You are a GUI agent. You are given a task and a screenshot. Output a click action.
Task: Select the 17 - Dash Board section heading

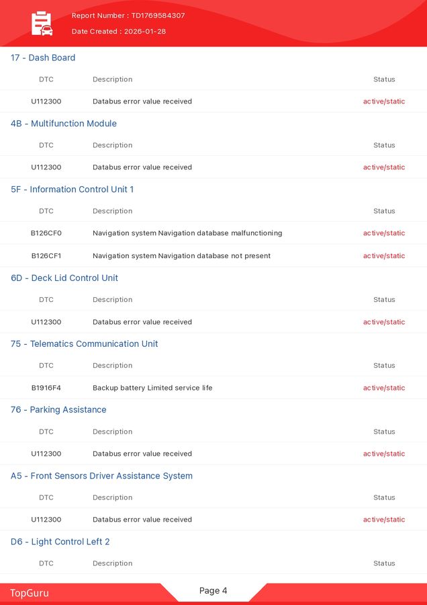coord(43,58)
